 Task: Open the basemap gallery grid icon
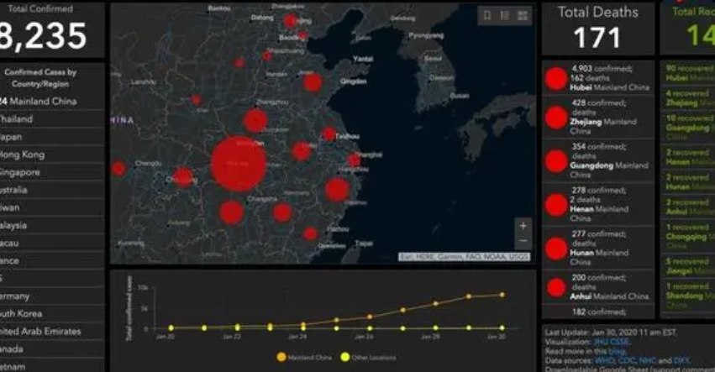click(523, 15)
